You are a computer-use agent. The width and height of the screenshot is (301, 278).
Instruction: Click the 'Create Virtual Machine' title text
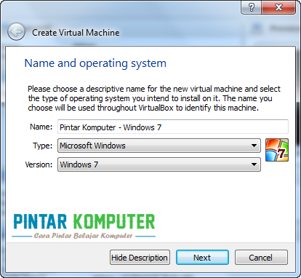(x=76, y=33)
